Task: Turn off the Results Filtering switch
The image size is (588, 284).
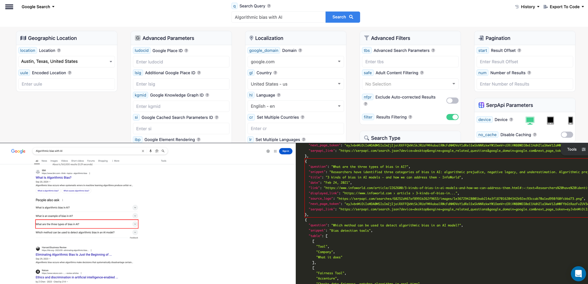Action: click(x=452, y=117)
